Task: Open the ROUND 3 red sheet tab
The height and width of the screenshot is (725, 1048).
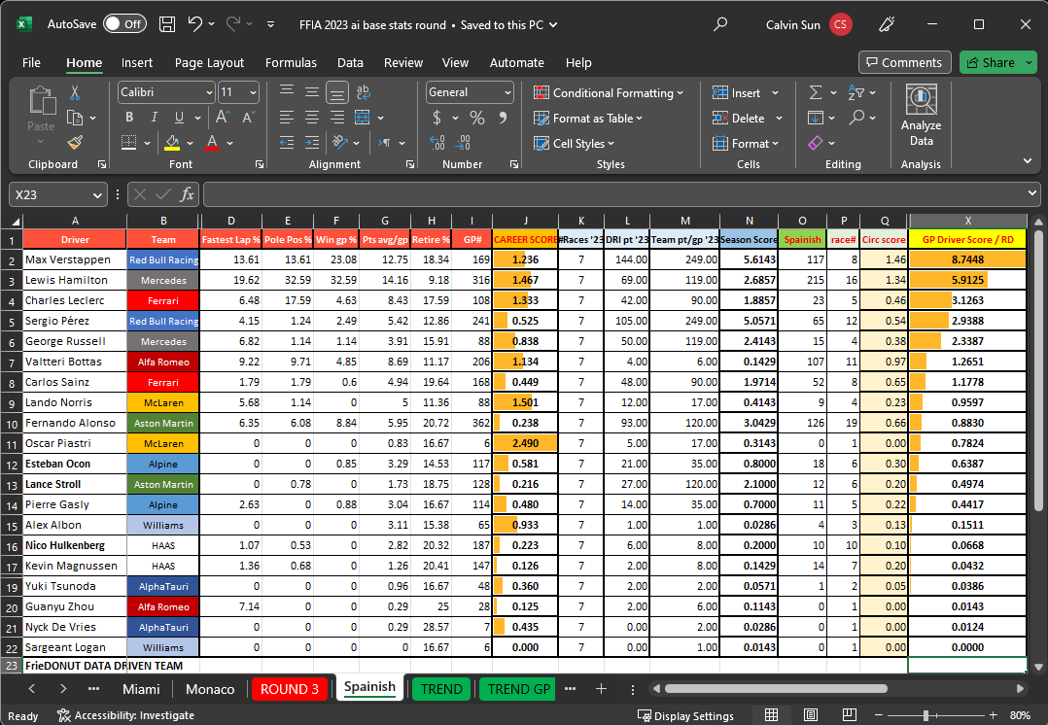Action: 290,689
